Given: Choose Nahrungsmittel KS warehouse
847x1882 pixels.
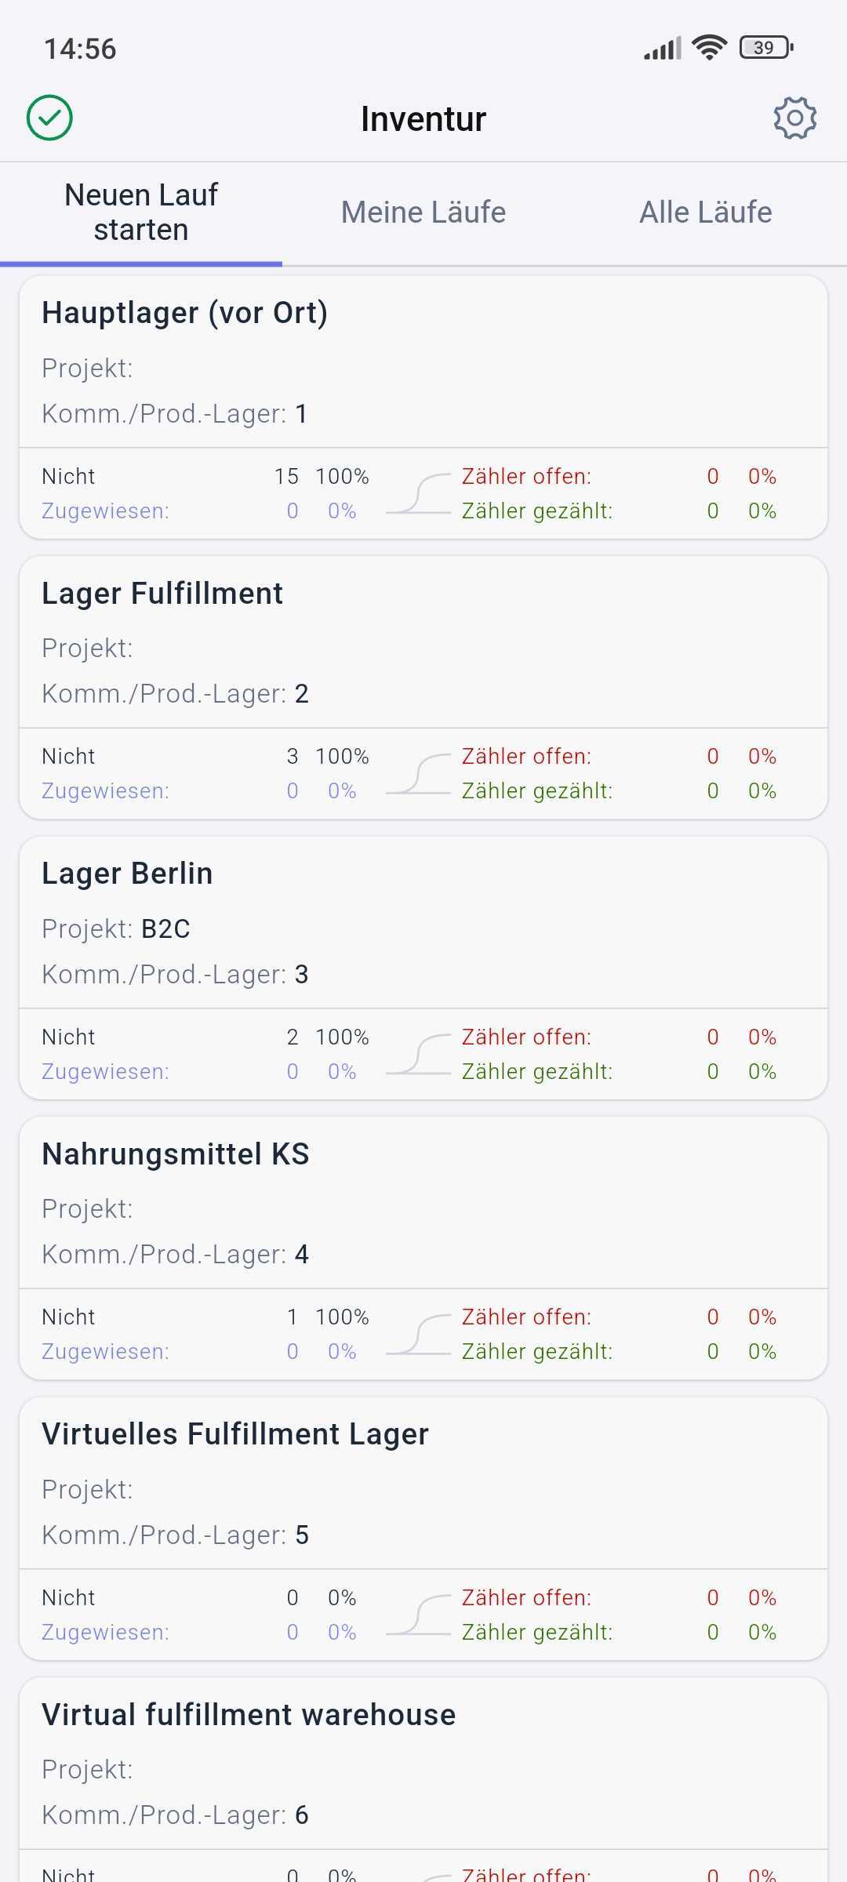Looking at the screenshot, I should point(176,1154).
